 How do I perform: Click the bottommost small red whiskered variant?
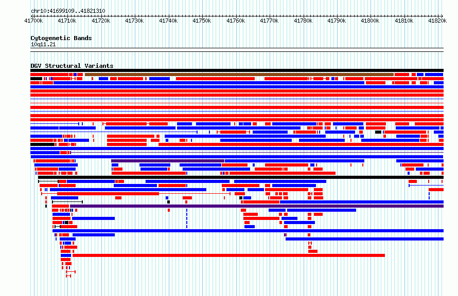pos(68,276)
